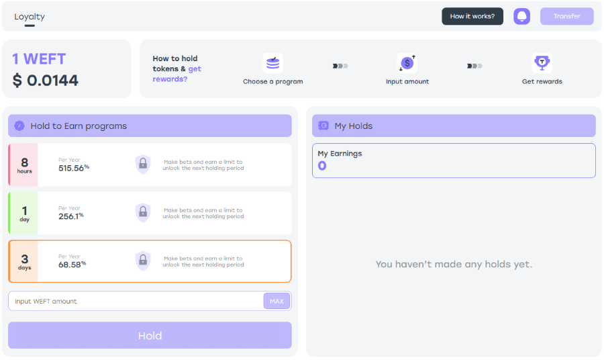Focus the Input WEFT amount field
Viewport: 604px width, 360px height.
click(134, 301)
